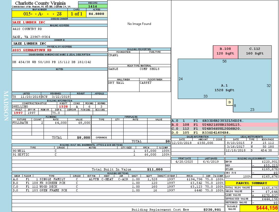Click the MADISON sidebar label
279x212 pixels.
pyautogui.click(x=6, y=106)
